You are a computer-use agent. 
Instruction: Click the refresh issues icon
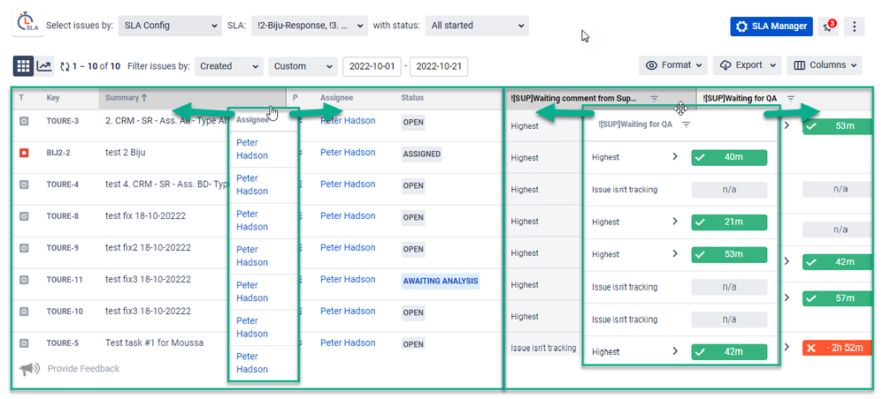pos(65,66)
